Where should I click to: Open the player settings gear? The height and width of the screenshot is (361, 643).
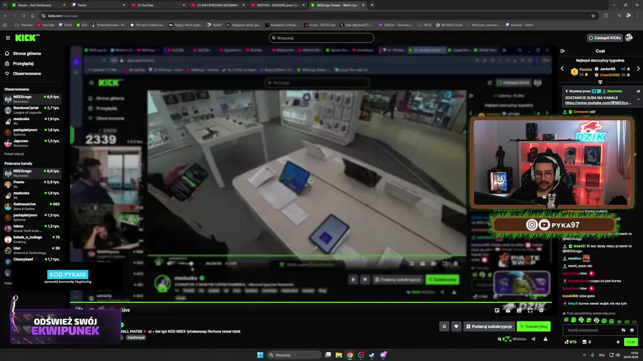pos(541,310)
